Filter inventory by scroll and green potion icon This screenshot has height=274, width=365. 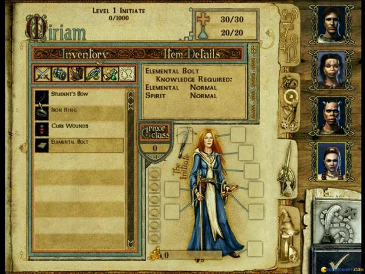110,74
